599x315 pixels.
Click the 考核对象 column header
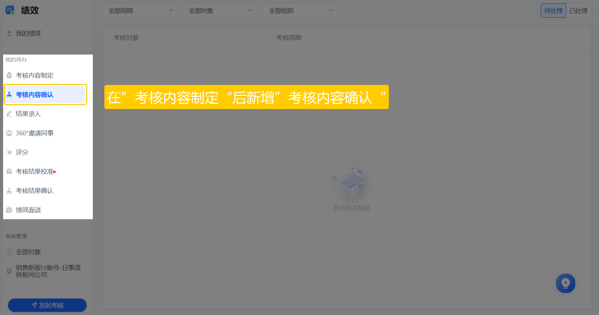(x=126, y=37)
